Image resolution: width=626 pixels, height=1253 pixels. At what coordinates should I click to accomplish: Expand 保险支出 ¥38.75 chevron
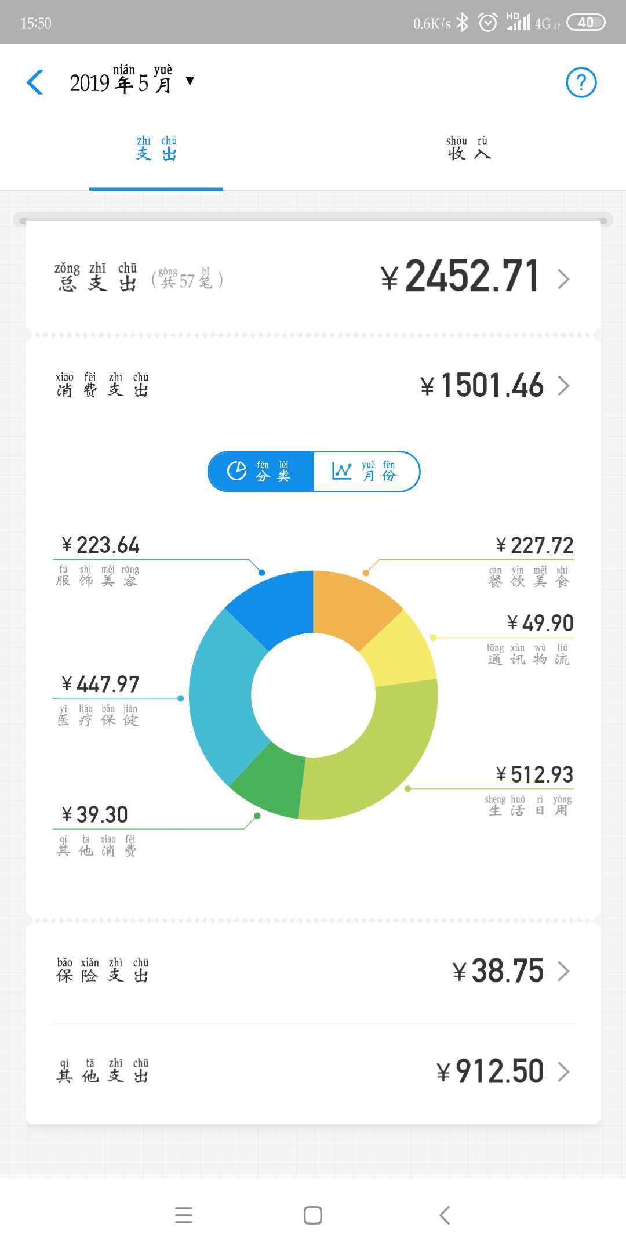pyautogui.click(x=563, y=971)
